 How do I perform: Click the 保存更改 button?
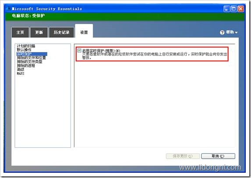(x=183, y=156)
